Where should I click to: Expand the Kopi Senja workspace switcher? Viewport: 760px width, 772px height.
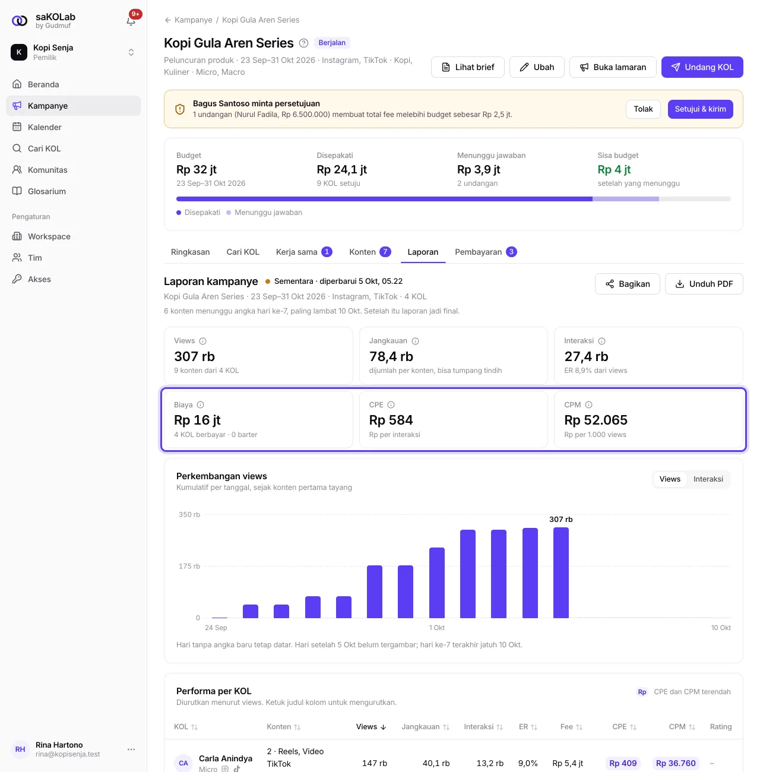pos(73,52)
